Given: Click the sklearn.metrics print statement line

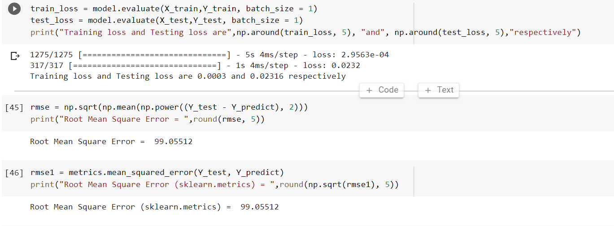Looking at the screenshot, I should [214, 185].
